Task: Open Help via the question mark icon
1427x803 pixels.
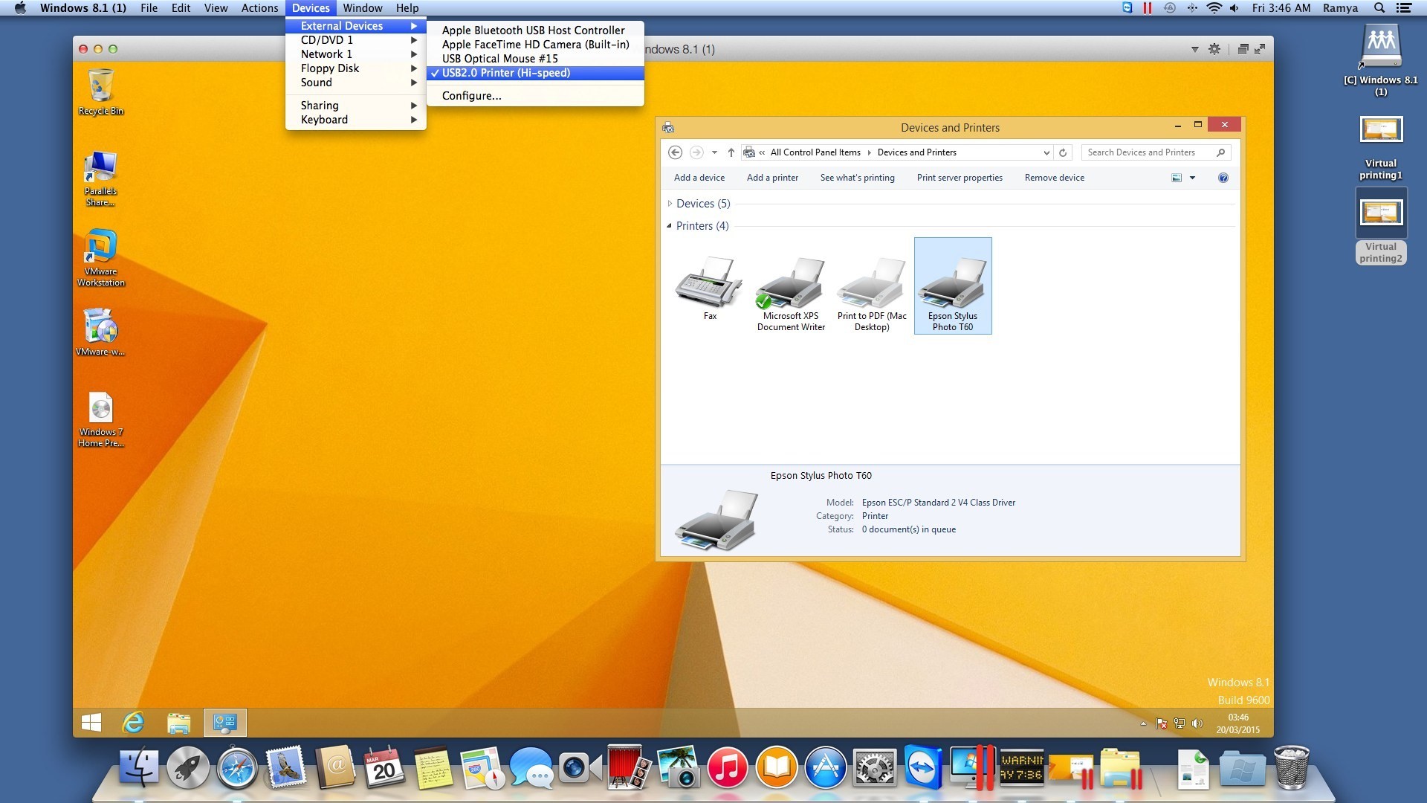Action: click(x=1223, y=178)
